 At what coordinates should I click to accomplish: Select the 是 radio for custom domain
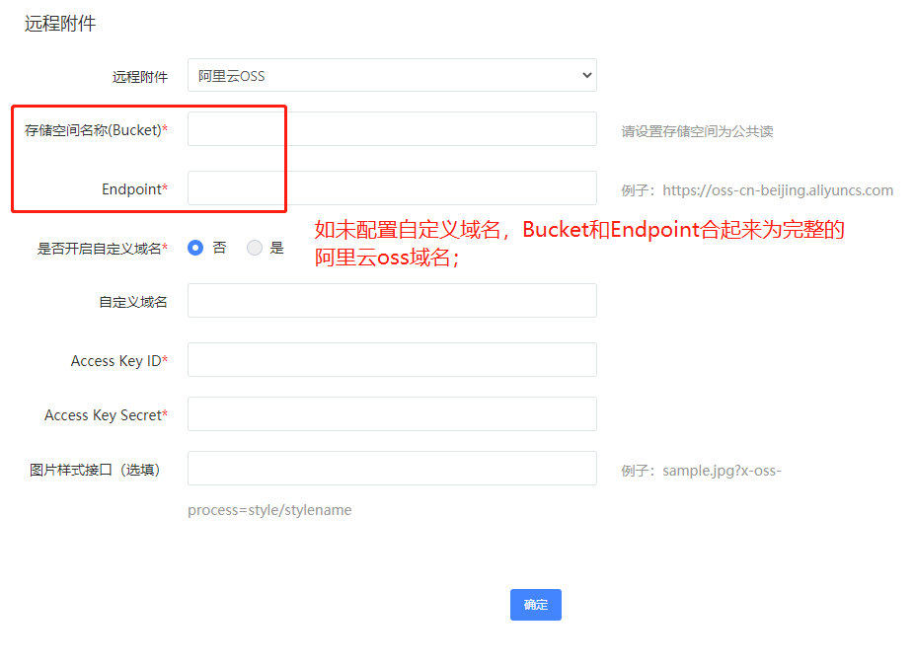(x=255, y=248)
